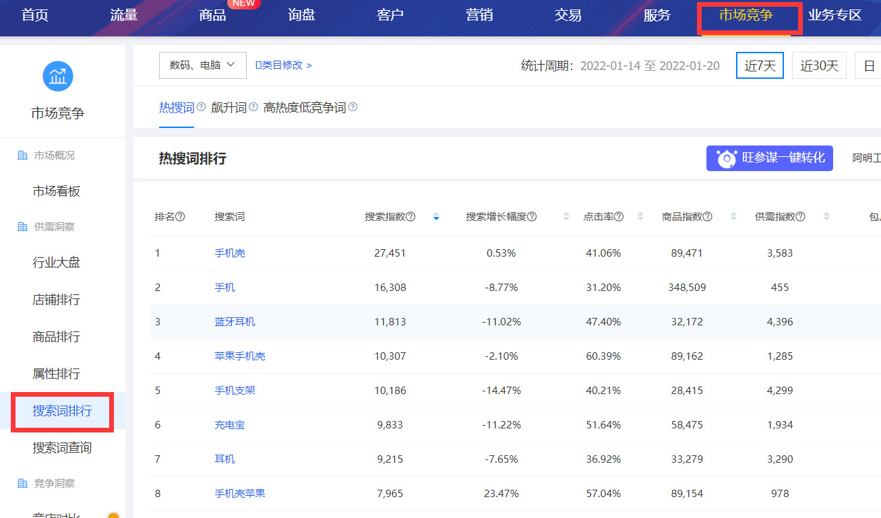The width and height of the screenshot is (881, 518).
Task: Open 交易 in top navigation
Action: [568, 15]
